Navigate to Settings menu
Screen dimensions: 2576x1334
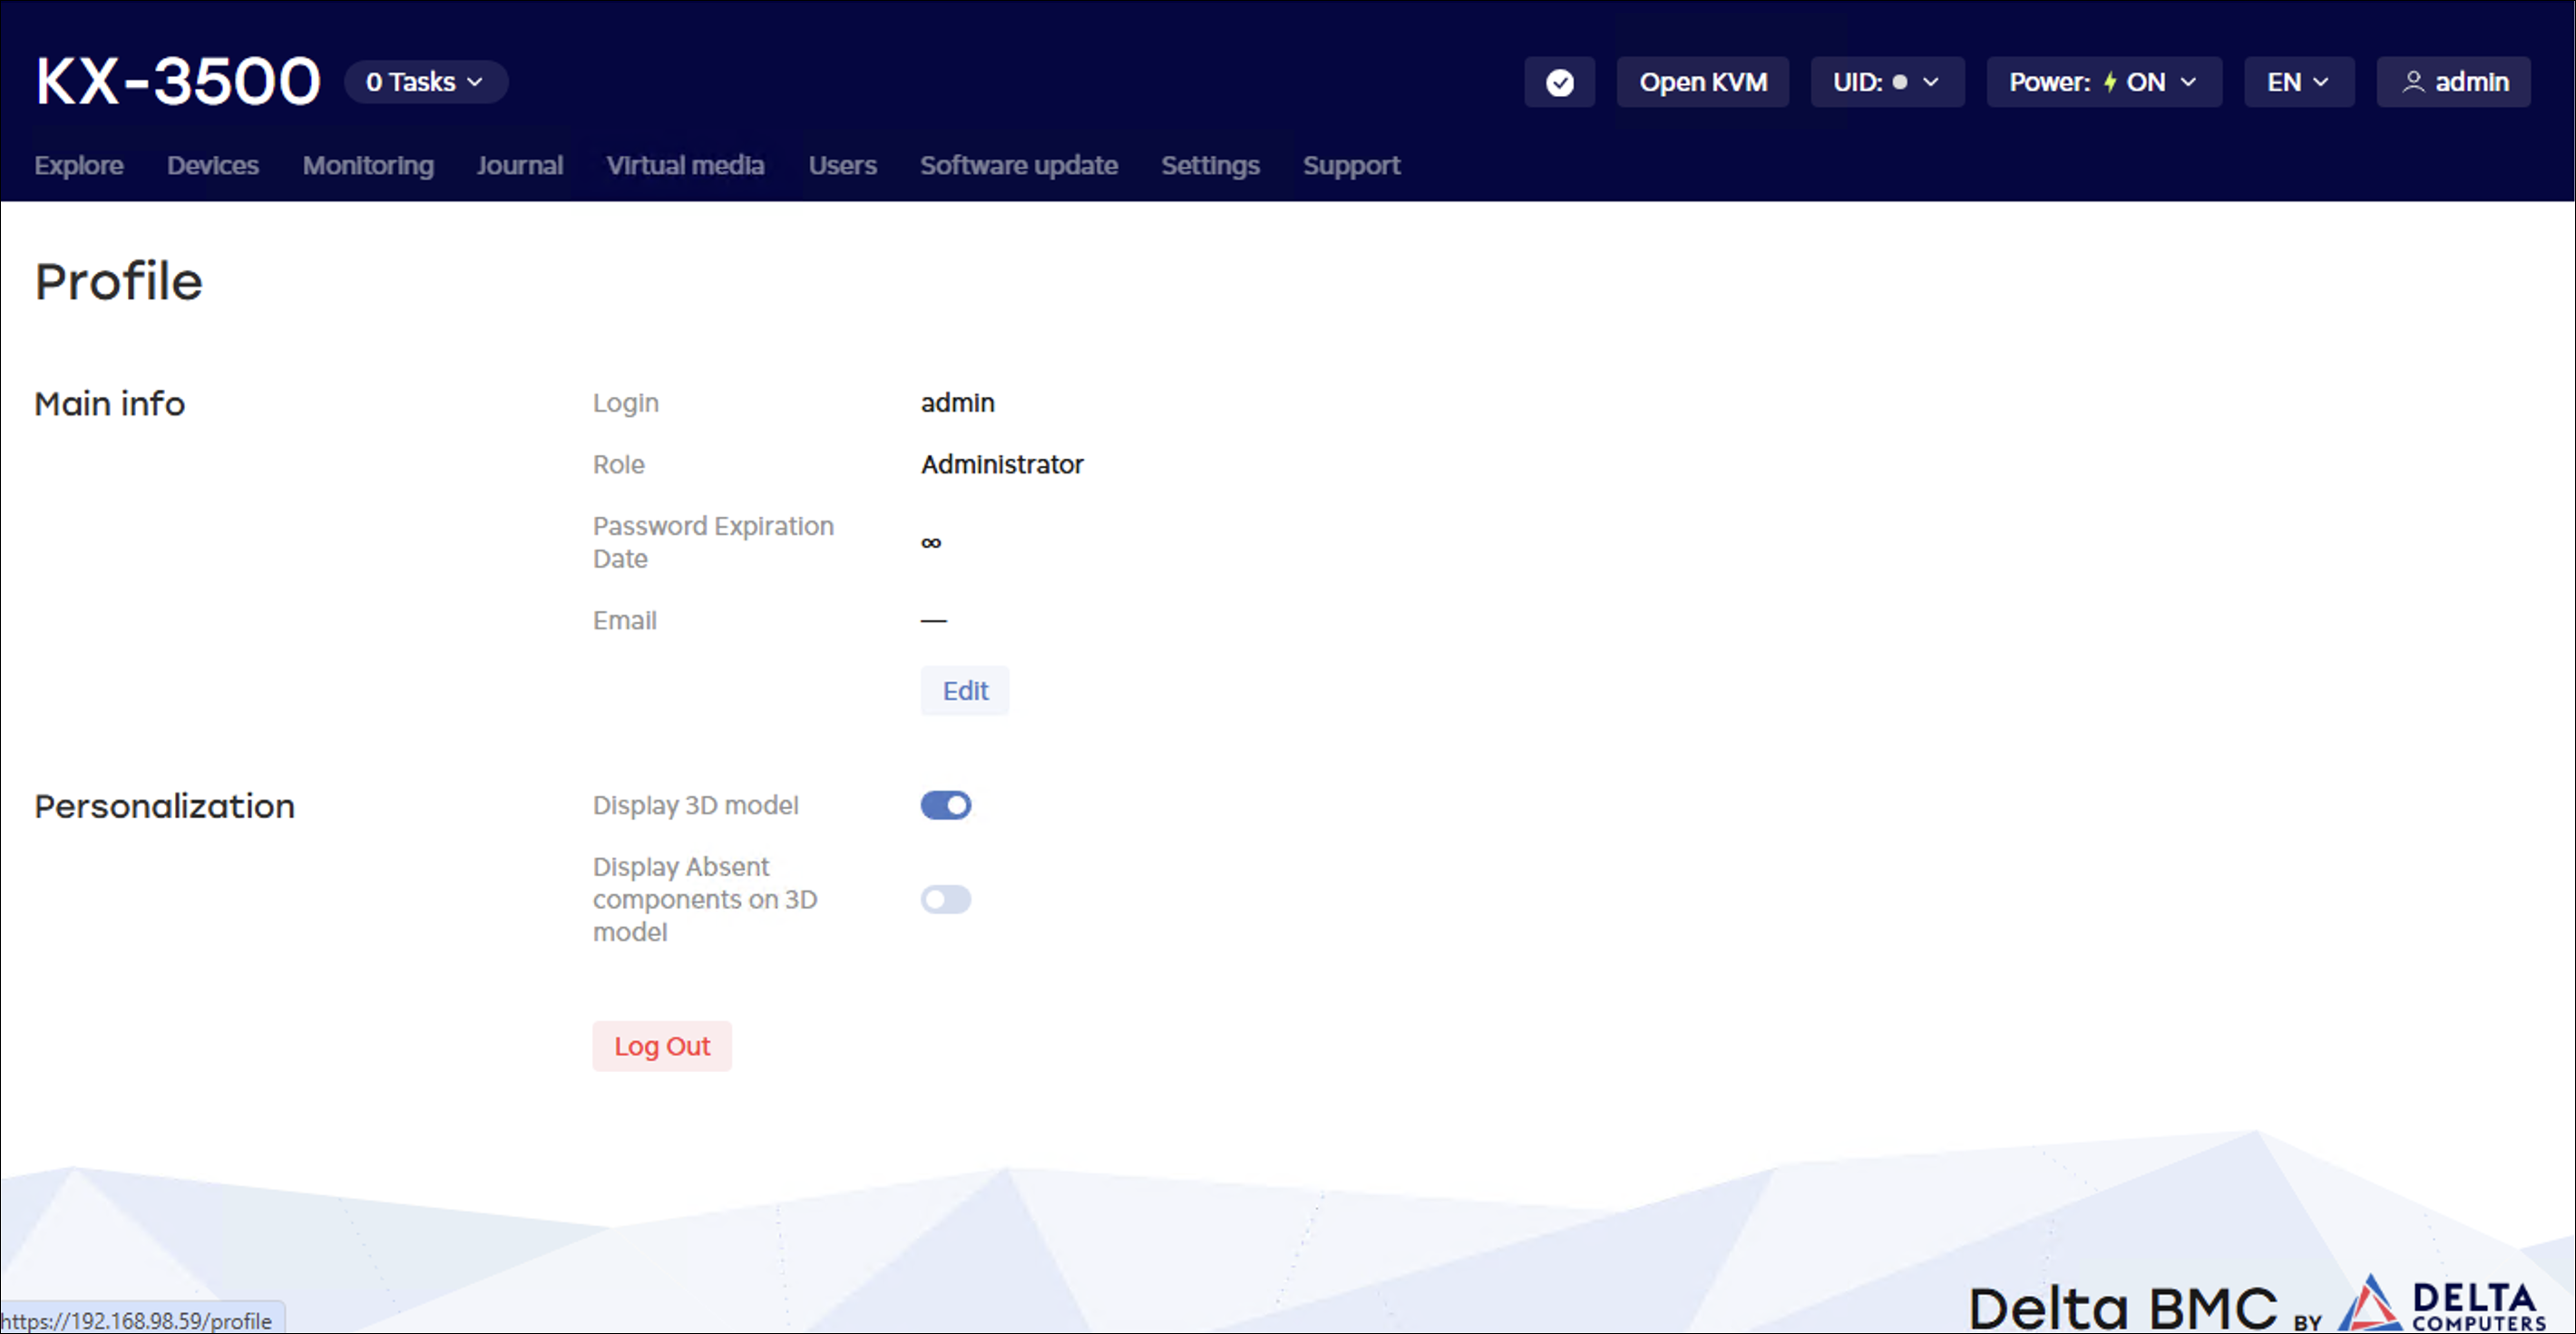pos(1209,165)
